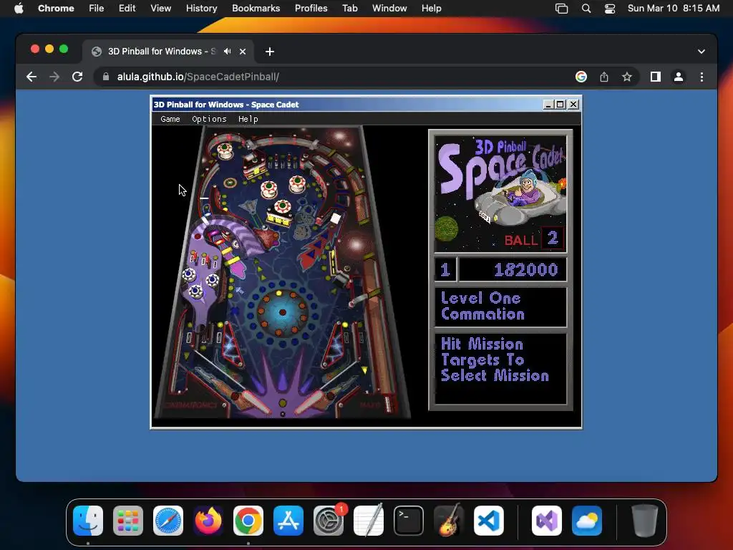Open Control Center in menu bar
Screen dimensions: 733x550
coord(610,9)
